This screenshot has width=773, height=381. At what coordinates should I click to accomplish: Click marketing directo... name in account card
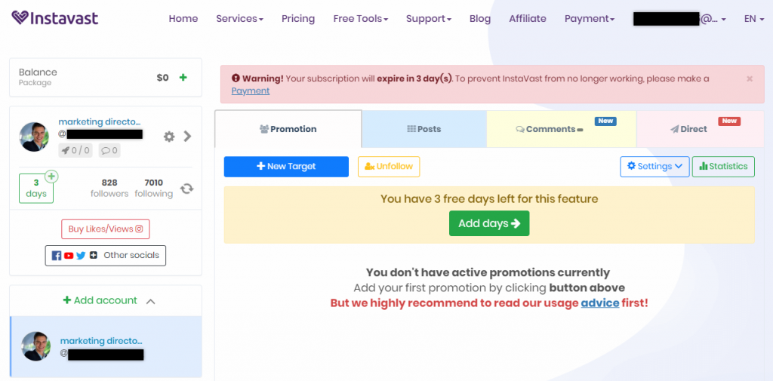100,121
